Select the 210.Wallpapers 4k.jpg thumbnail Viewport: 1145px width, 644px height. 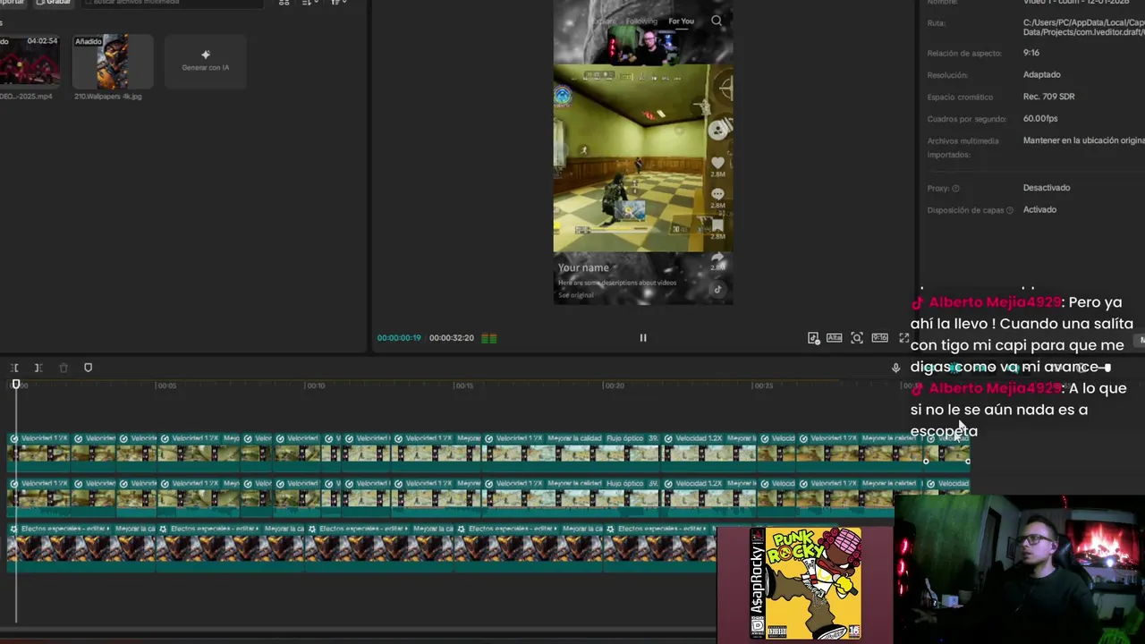pyautogui.click(x=113, y=62)
